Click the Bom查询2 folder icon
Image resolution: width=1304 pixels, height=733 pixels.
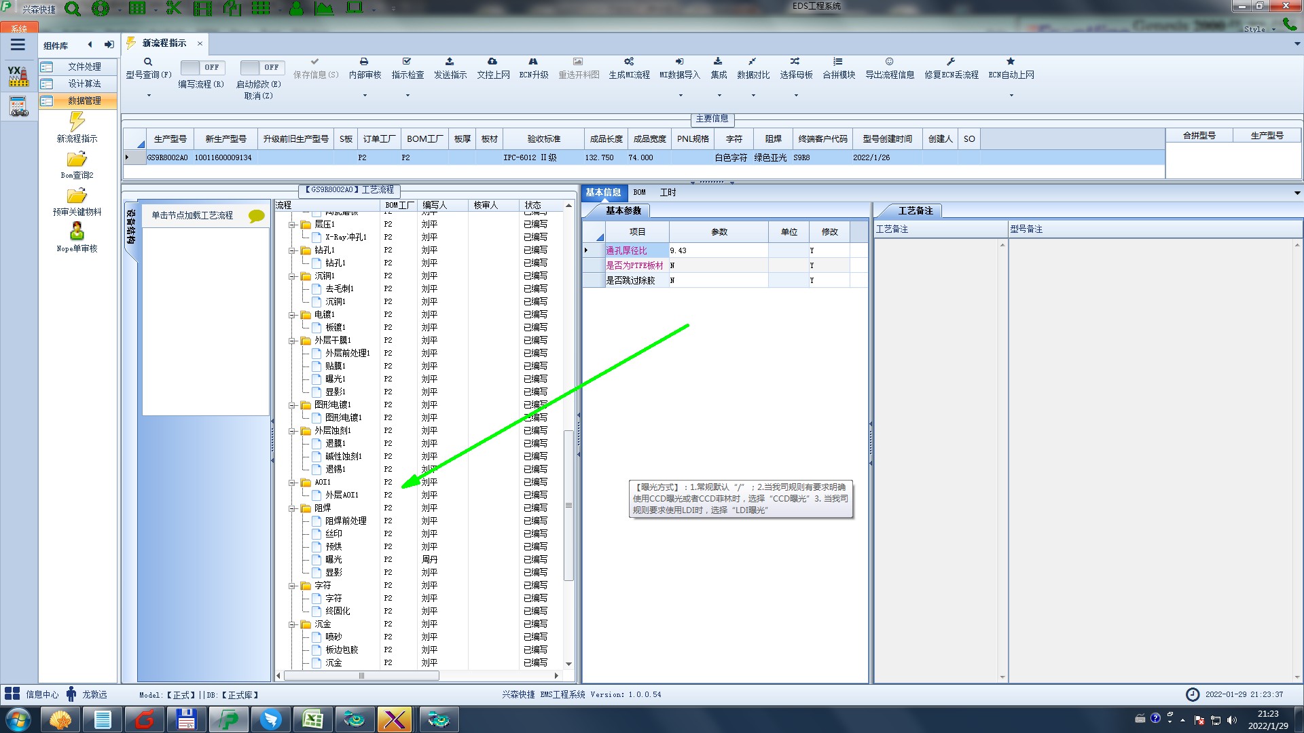tap(77, 159)
